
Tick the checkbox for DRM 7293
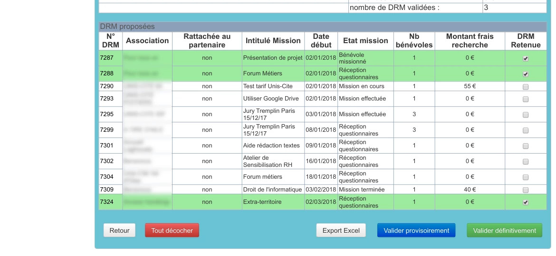(x=526, y=99)
